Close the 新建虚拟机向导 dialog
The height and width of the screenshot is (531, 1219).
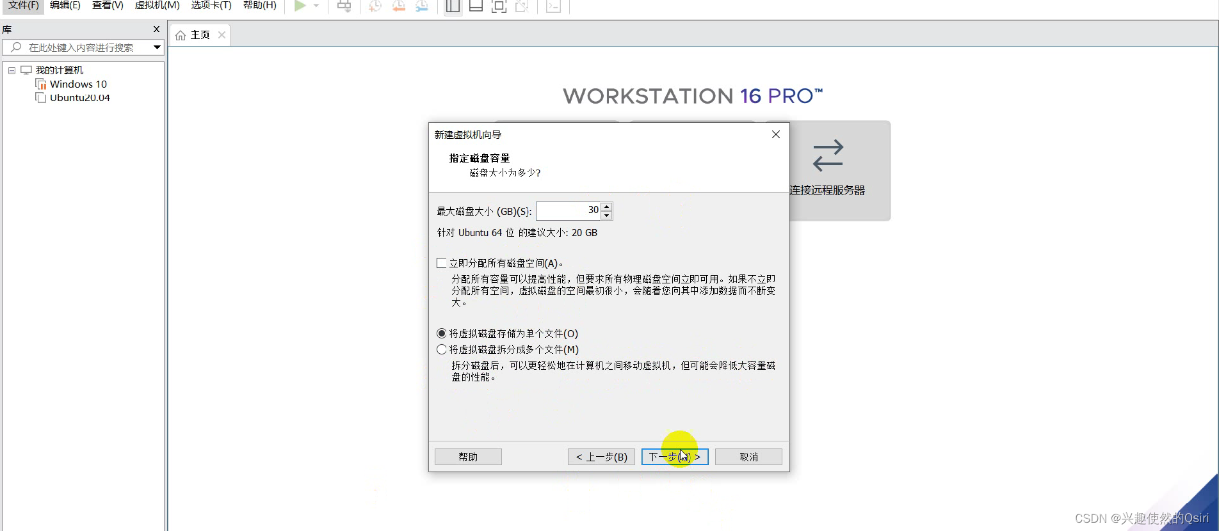(776, 134)
